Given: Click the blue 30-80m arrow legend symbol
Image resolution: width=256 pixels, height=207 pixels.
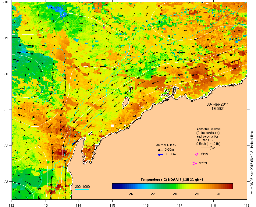Looking at the screenshot, I should pyautogui.click(x=160, y=154).
